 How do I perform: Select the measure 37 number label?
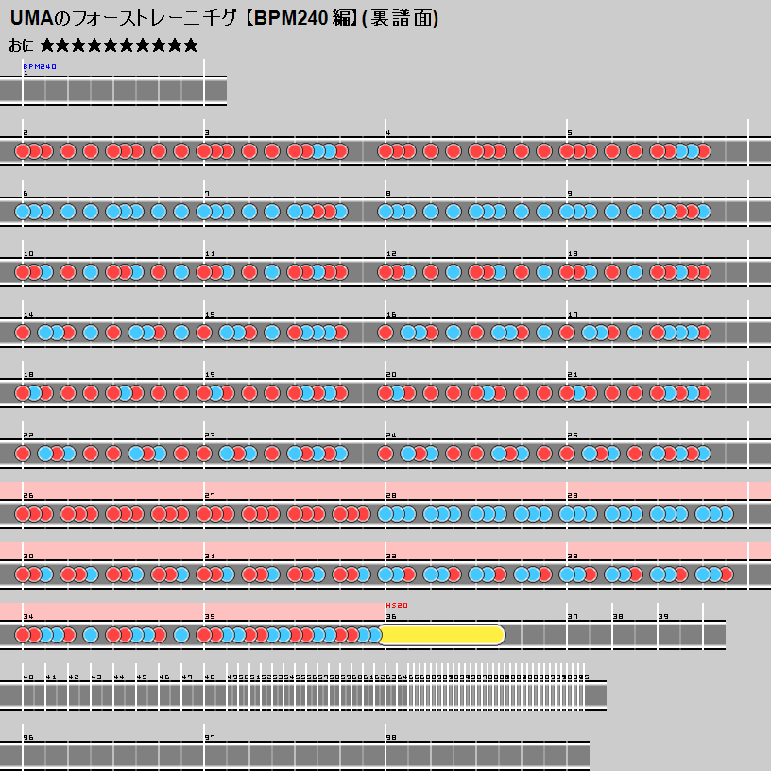coord(573,616)
